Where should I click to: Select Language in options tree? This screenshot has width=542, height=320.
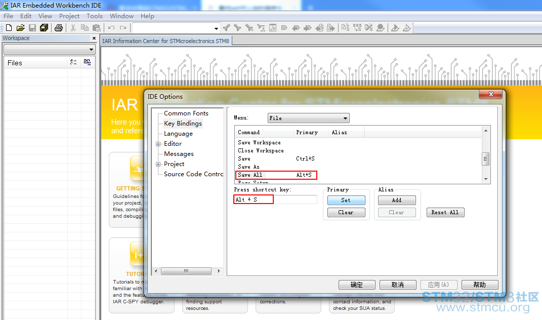coord(178,134)
